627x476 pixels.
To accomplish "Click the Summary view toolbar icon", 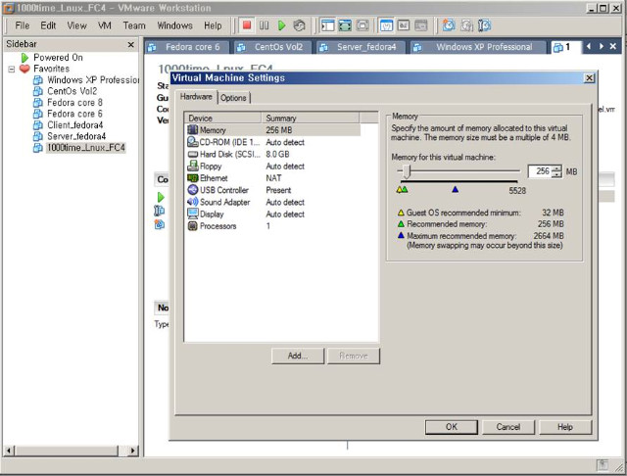I will coord(386,25).
